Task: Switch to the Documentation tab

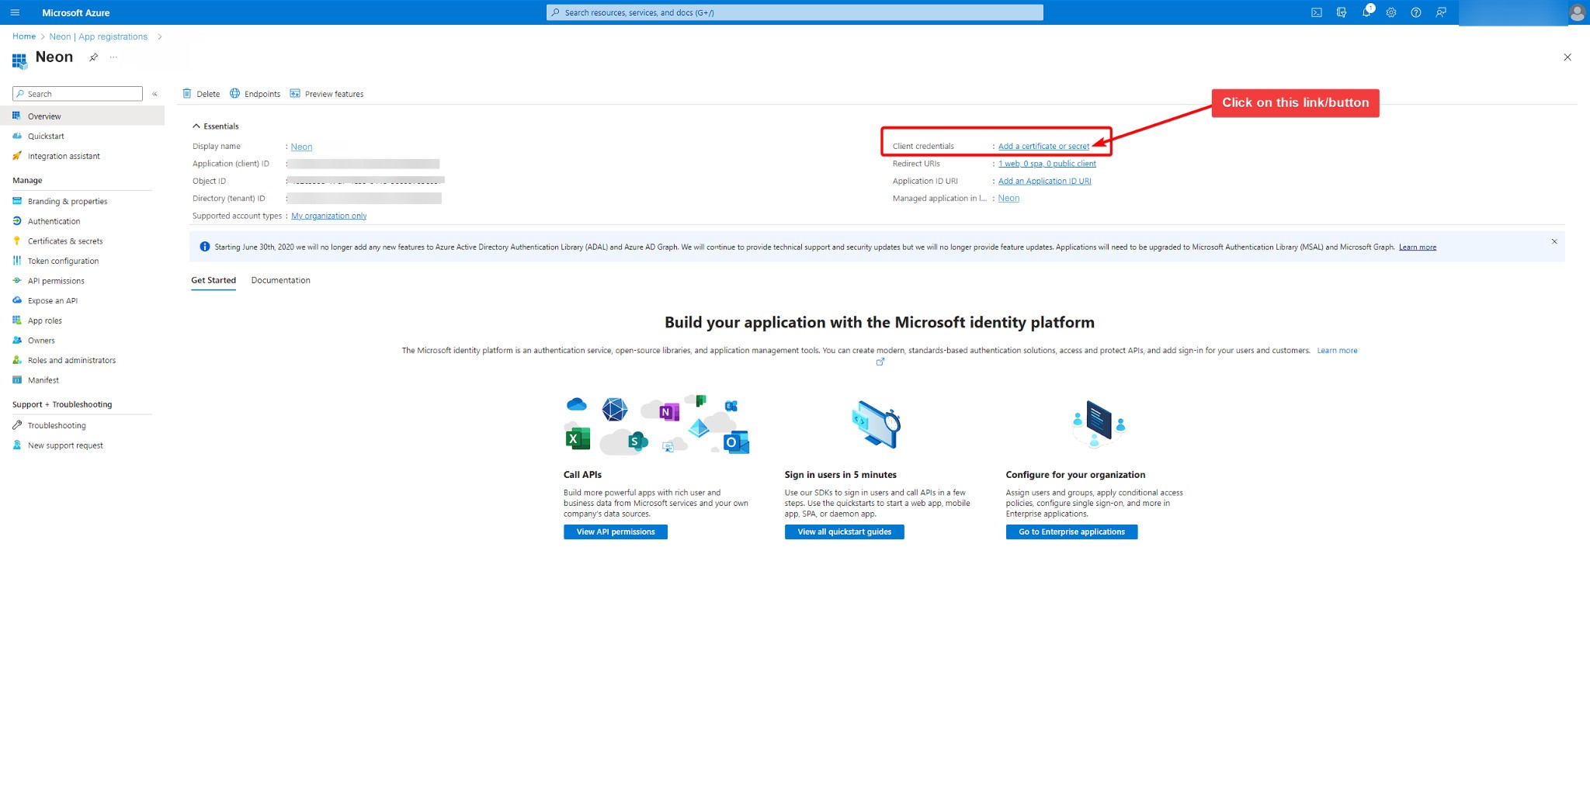Action: 280,280
